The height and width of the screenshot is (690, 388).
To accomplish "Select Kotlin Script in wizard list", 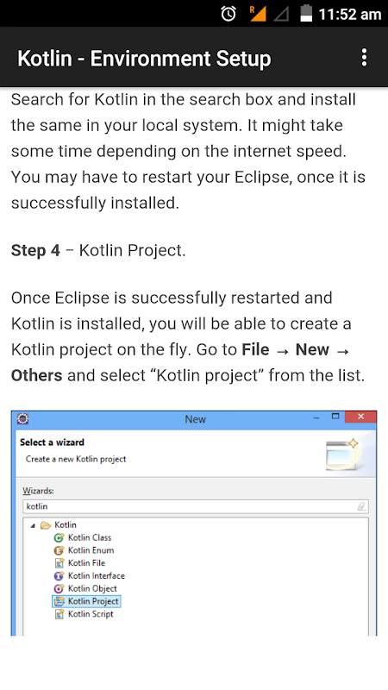I will [x=84, y=614].
